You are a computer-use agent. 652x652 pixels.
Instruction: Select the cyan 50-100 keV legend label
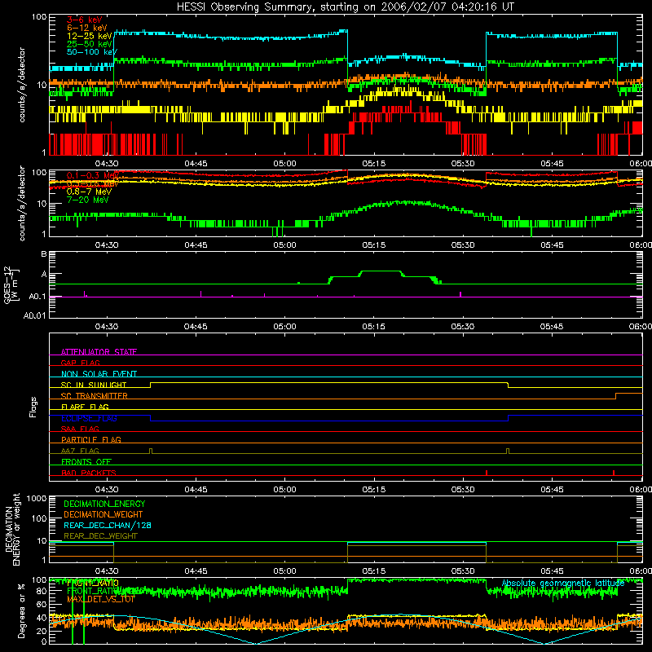(x=92, y=52)
